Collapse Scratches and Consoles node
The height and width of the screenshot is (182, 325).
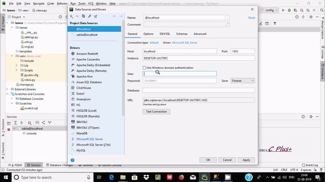[7, 94]
